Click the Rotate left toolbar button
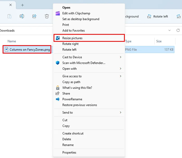This screenshot has height=158, width=182. point(158,16)
